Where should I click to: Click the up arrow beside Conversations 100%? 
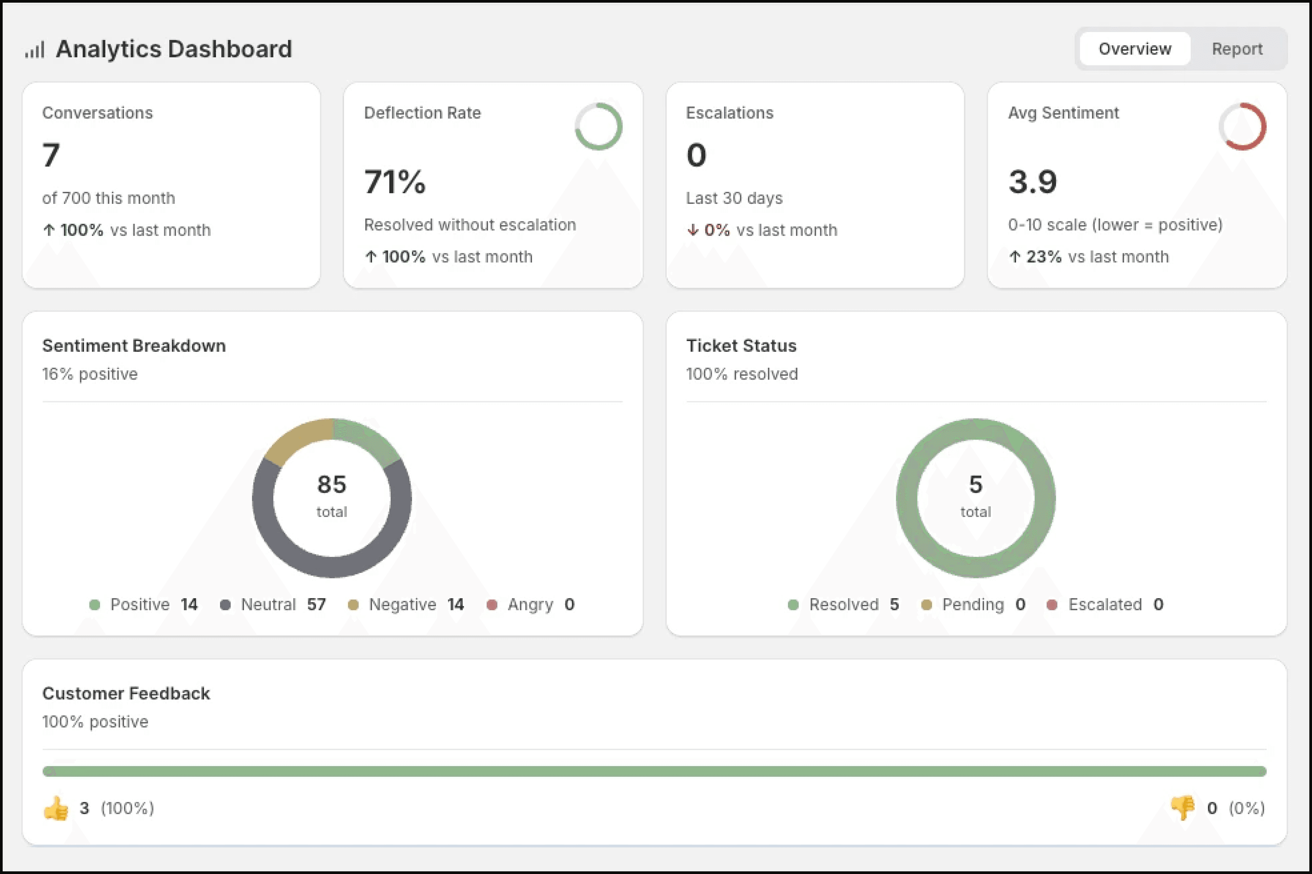[x=49, y=230]
